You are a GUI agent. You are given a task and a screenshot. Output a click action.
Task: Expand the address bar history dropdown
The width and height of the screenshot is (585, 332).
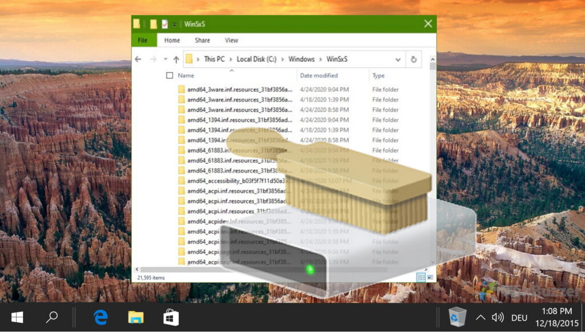pos(398,59)
